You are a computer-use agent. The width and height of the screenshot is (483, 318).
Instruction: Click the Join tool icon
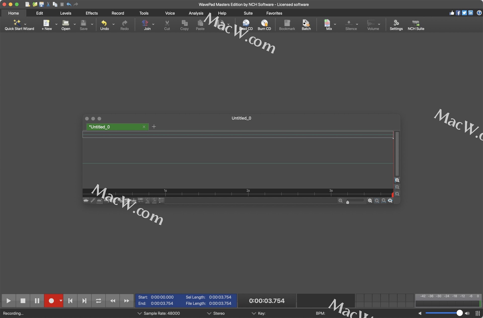click(x=145, y=25)
